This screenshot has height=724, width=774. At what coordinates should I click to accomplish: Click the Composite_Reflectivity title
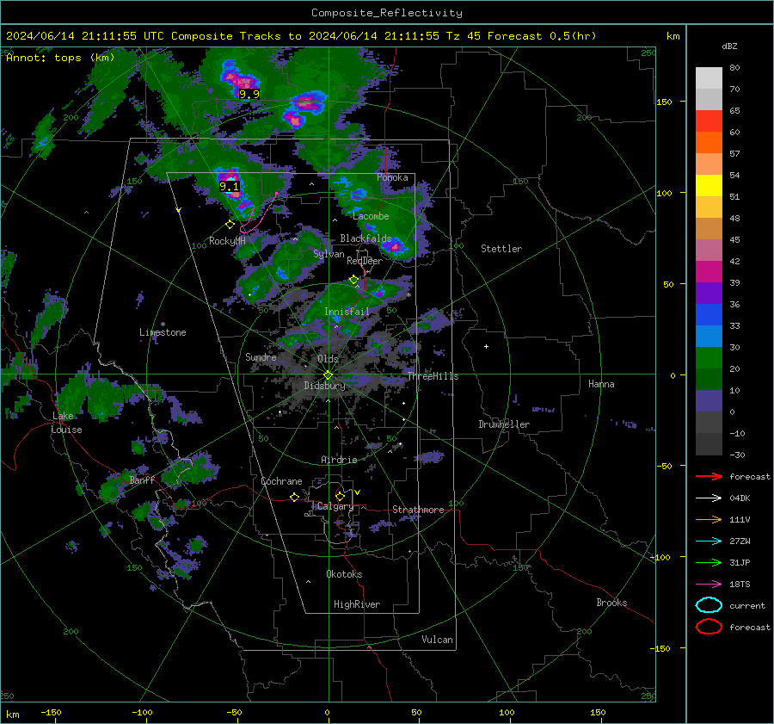click(x=386, y=13)
